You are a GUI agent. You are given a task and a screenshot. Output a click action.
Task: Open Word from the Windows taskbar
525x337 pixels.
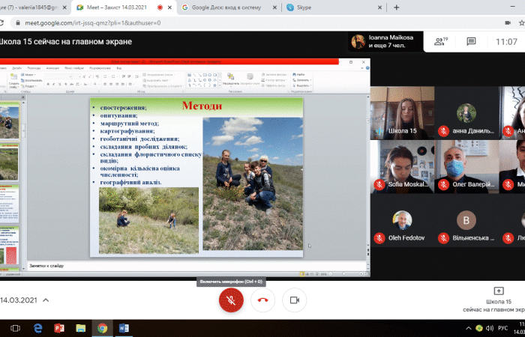pos(124,328)
